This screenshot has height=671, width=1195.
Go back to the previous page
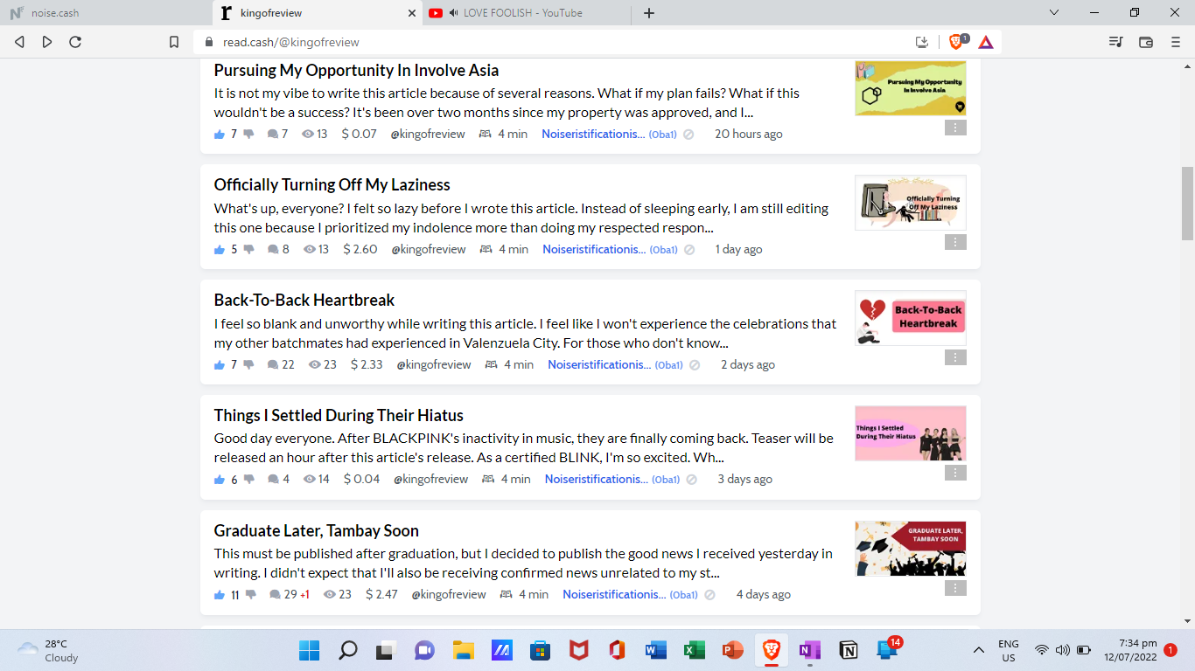19,42
